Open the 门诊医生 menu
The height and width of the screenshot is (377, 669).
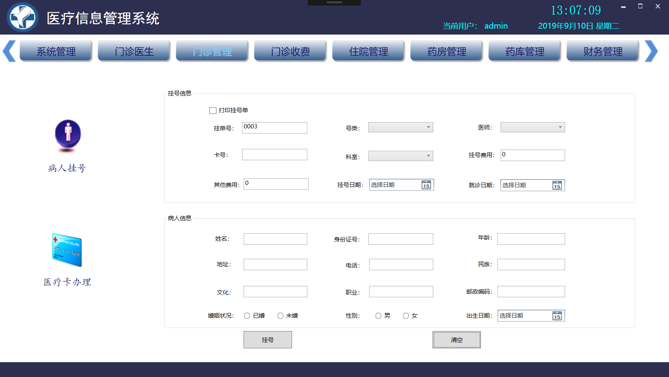[134, 51]
